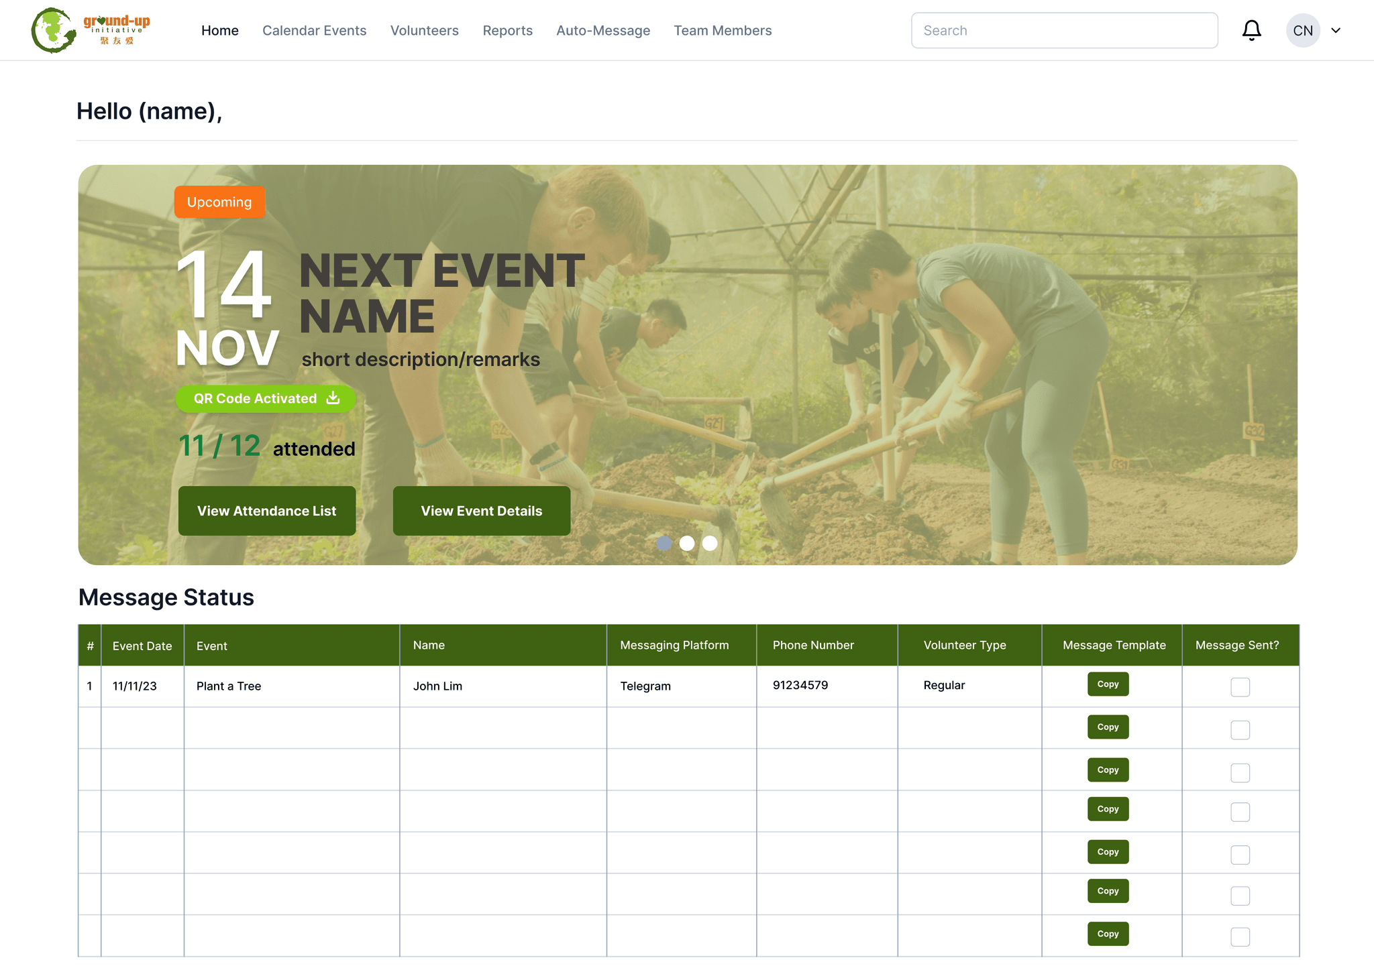The width and height of the screenshot is (1374, 976).
Task: Click the NEXT EVENT NAME title
Action: pyautogui.click(x=442, y=293)
